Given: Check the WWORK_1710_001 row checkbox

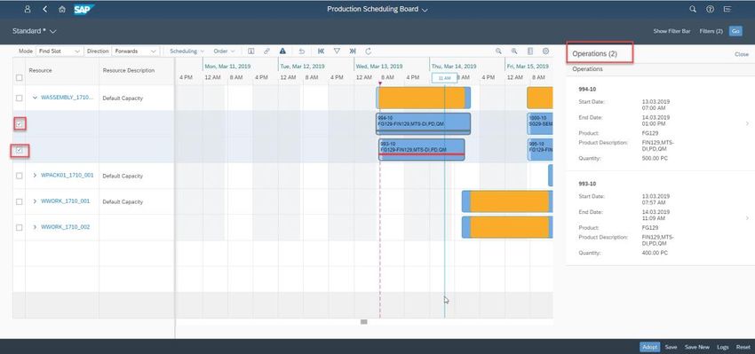Looking at the screenshot, I should pyautogui.click(x=20, y=201).
